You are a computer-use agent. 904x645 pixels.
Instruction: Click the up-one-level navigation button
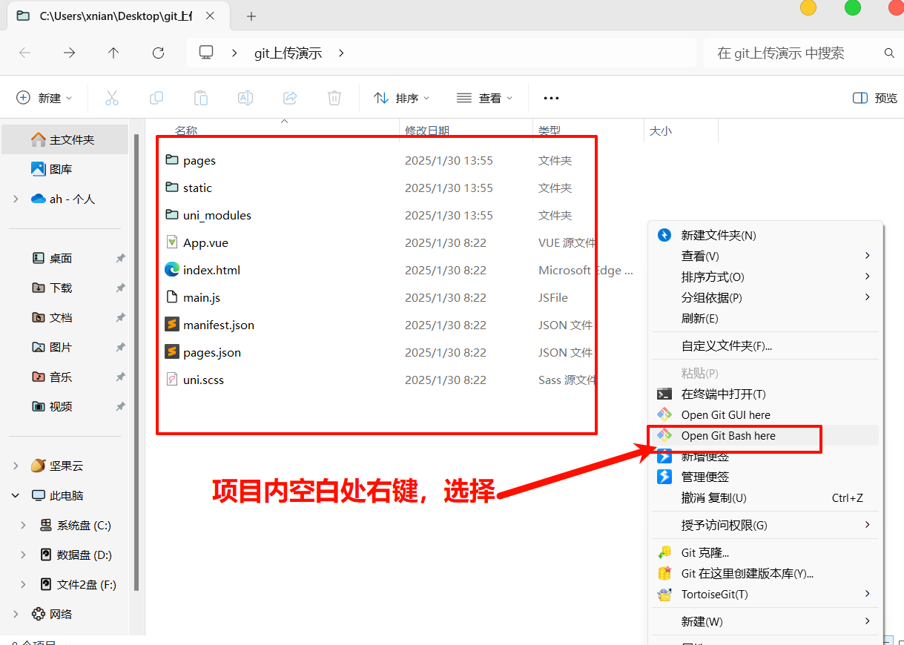tap(113, 53)
